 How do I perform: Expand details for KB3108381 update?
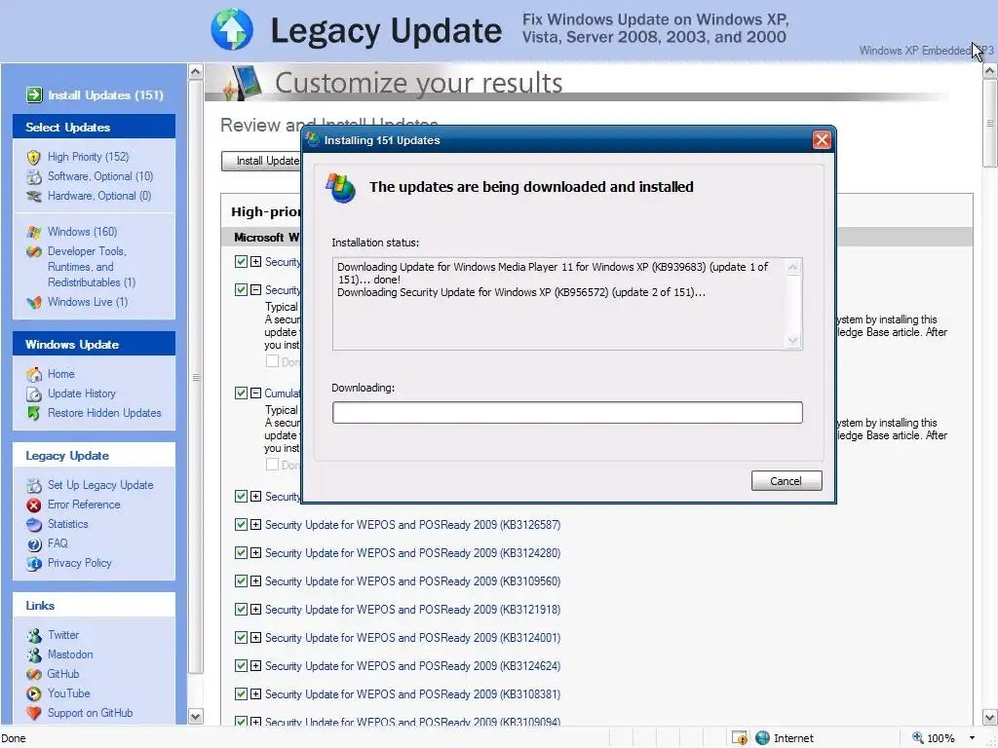[x=255, y=693]
